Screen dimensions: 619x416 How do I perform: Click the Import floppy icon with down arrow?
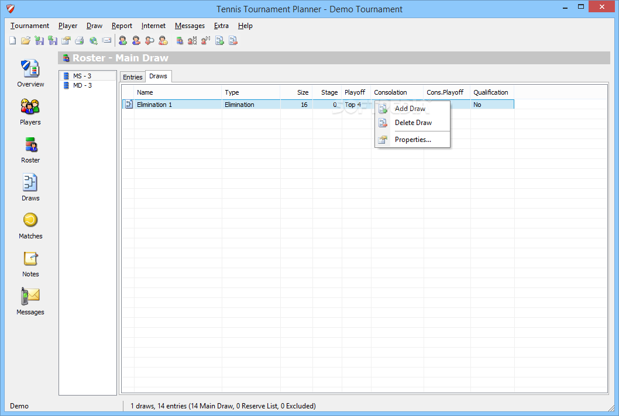[39, 41]
